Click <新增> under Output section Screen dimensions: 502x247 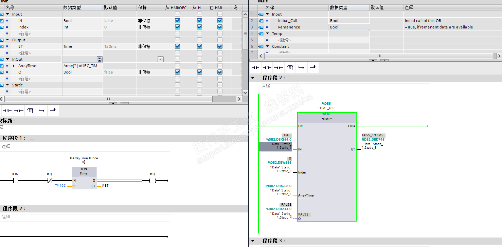coord(24,53)
